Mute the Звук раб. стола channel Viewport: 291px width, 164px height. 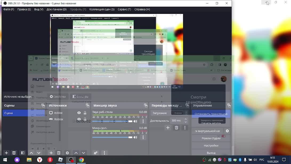pyautogui.click(x=135, y=121)
